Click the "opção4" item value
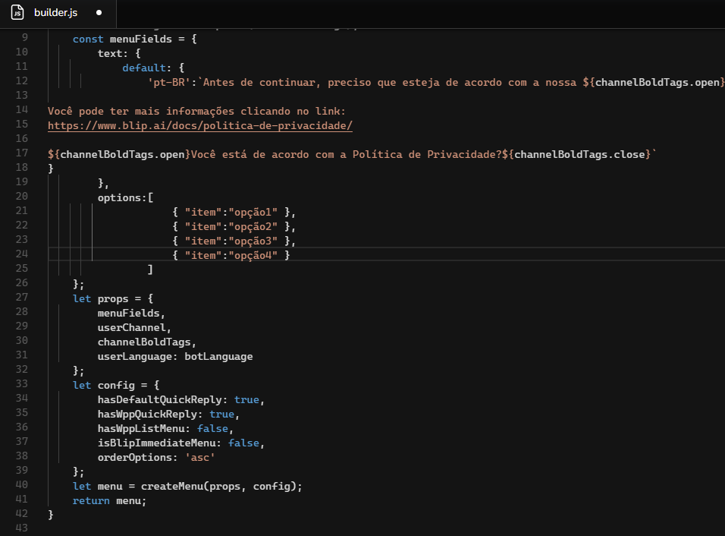This screenshot has width=725, height=536. tap(253, 255)
